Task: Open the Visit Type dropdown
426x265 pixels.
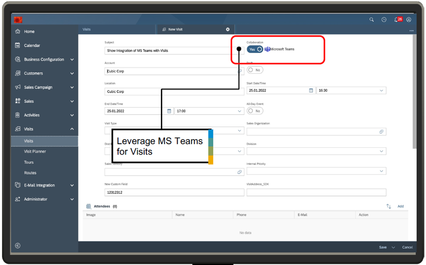Action: 239,131
